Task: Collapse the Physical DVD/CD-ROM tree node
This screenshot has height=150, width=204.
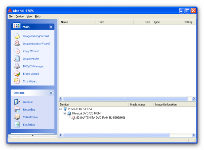Action: pyautogui.click(x=65, y=113)
